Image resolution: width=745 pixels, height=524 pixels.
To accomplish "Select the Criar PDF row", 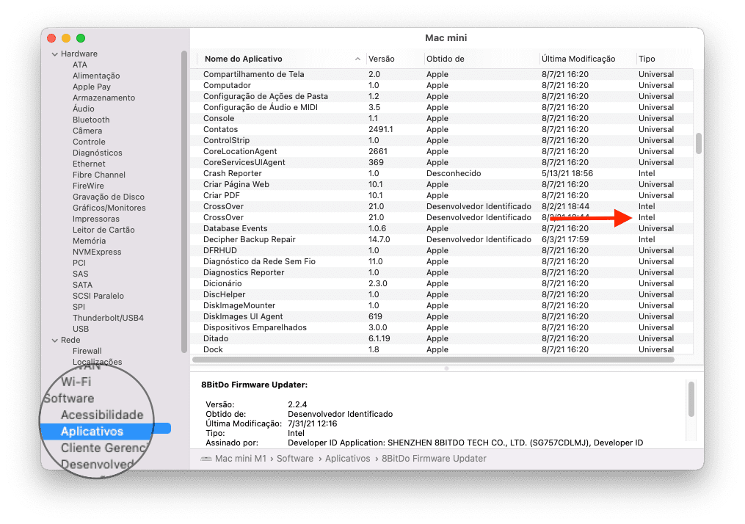I will [x=441, y=195].
